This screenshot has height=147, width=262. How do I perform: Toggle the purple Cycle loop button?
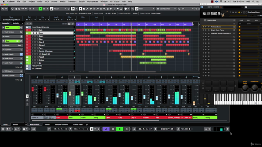[x=106, y=129]
